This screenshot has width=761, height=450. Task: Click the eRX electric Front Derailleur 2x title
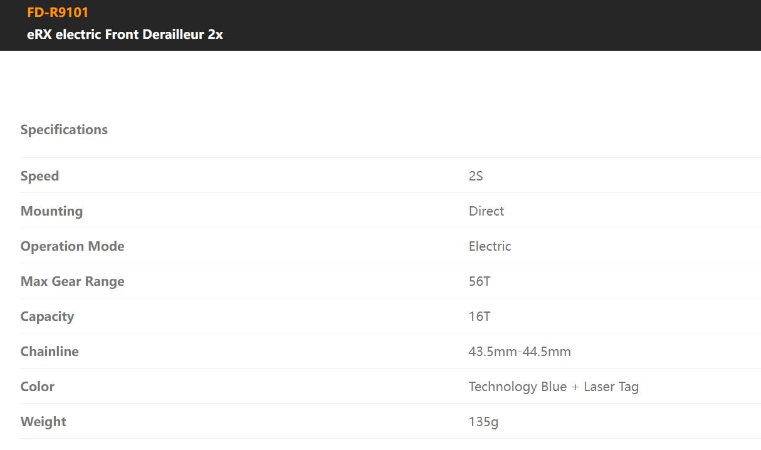point(125,34)
